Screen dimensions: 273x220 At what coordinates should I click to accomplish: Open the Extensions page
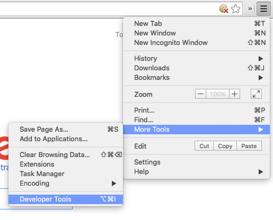[x=66, y=164]
